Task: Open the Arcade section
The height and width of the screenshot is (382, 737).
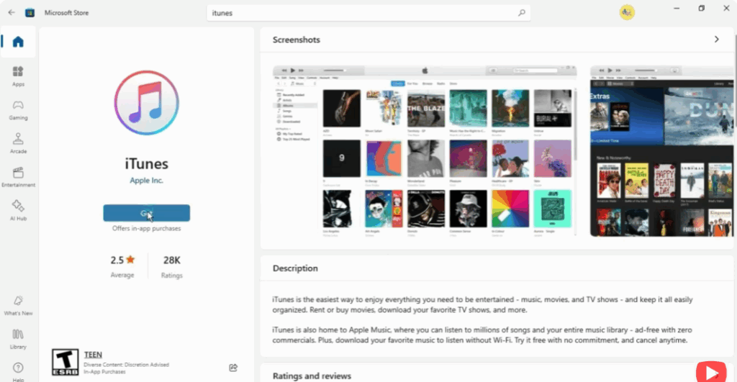Action: pyautogui.click(x=18, y=142)
